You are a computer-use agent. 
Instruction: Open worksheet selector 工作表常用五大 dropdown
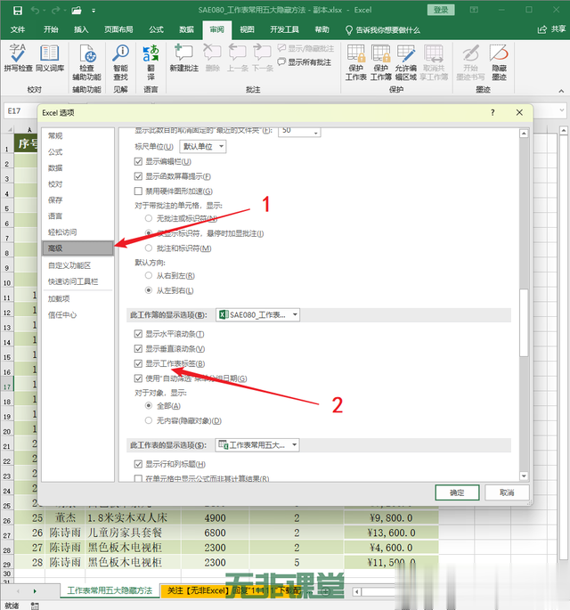257,445
